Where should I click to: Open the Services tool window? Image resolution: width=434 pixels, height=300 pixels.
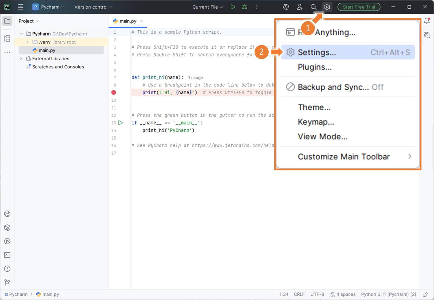[7, 241]
